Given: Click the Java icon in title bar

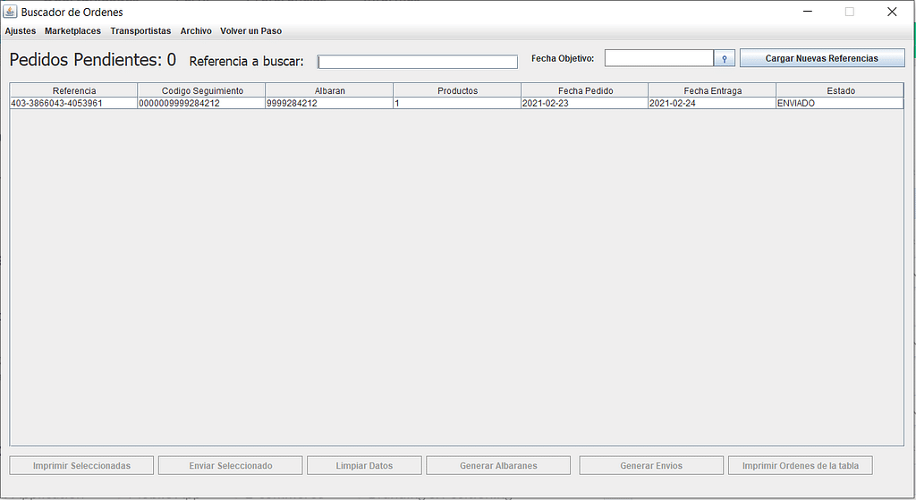Looking at the screenshot, I should [11, 13].
